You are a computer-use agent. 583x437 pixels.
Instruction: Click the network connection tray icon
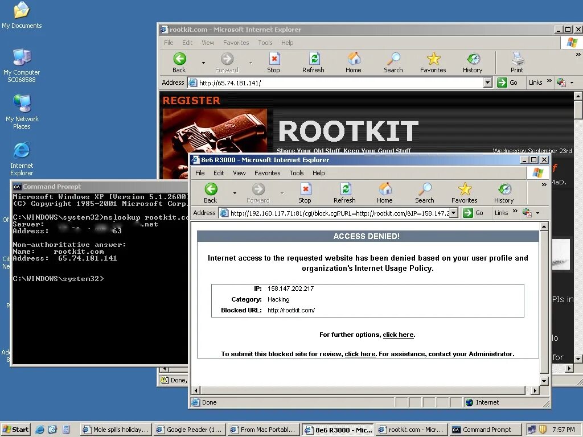(532, 430)
